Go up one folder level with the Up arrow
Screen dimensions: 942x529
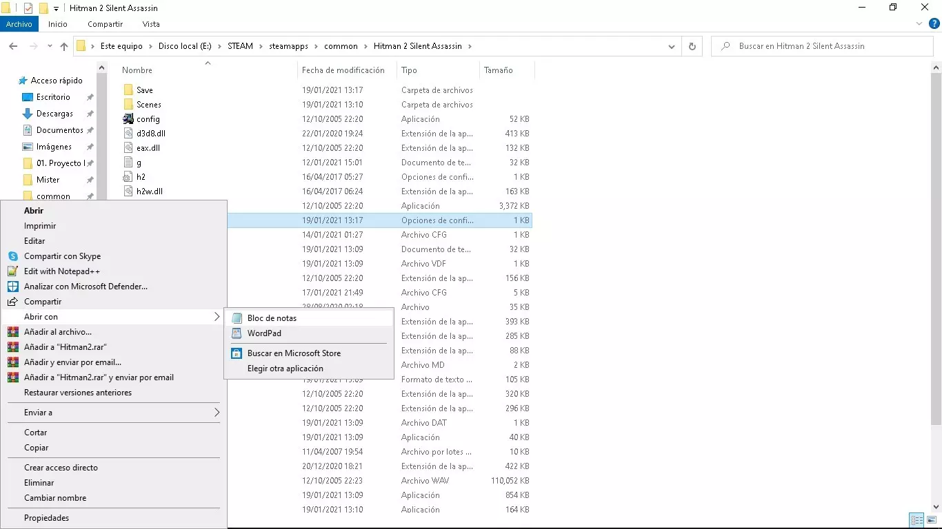click(64, 46)
